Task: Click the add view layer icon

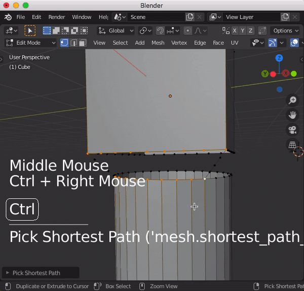Action: (x=285, y=17)
